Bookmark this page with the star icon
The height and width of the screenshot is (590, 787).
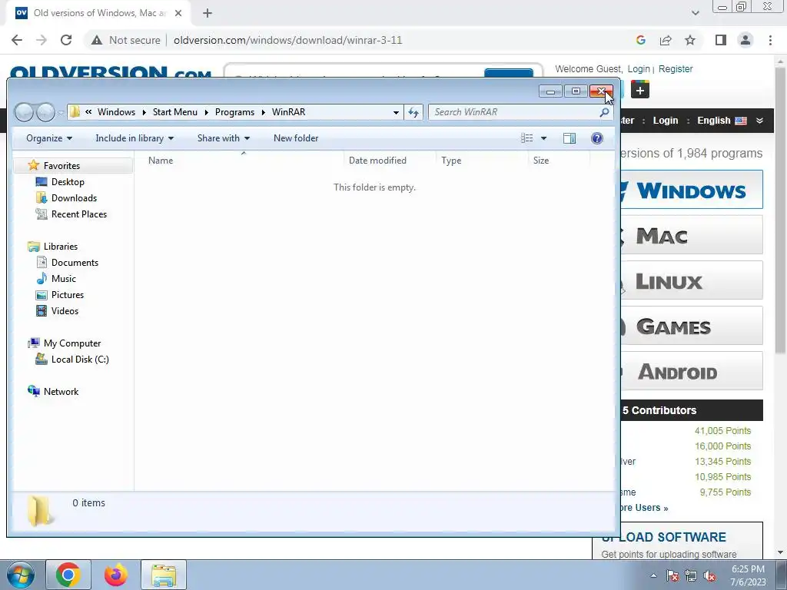[690, 40]
